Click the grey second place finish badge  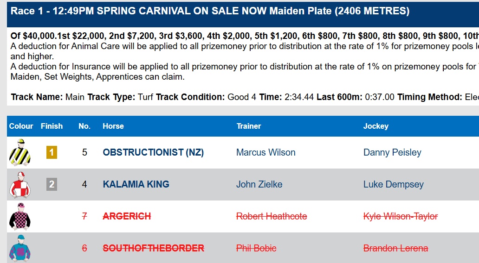(52, 184)
